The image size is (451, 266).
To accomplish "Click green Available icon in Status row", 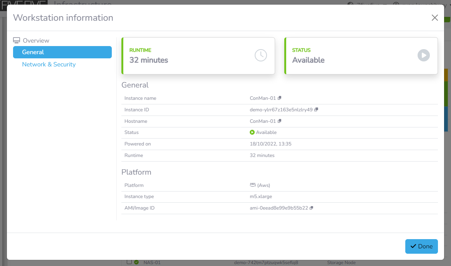I will pos(252,132).
